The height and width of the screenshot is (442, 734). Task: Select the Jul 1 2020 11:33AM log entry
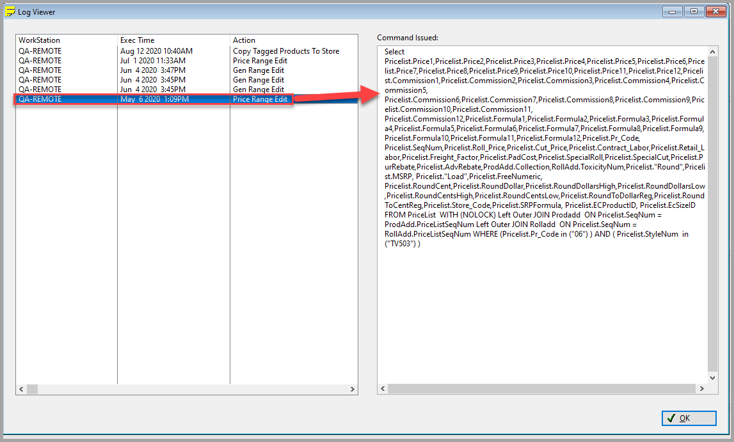(187, 61)
